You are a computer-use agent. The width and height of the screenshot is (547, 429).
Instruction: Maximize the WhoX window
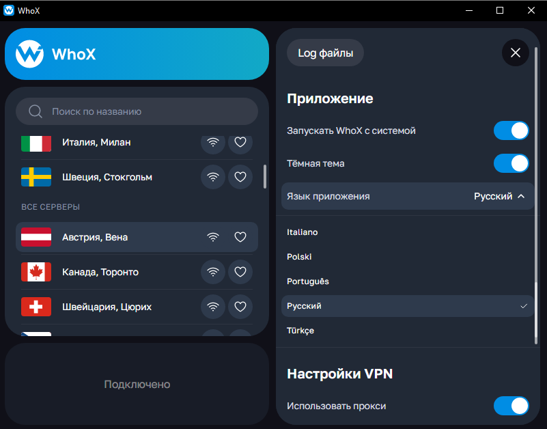click(500, 10)
